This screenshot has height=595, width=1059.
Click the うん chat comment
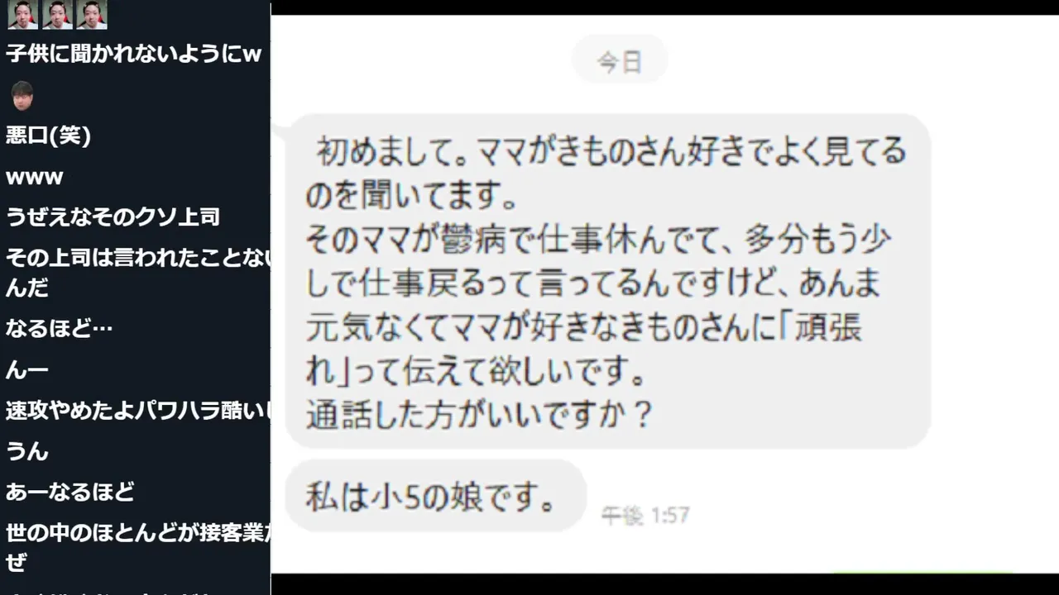(27, 451)
